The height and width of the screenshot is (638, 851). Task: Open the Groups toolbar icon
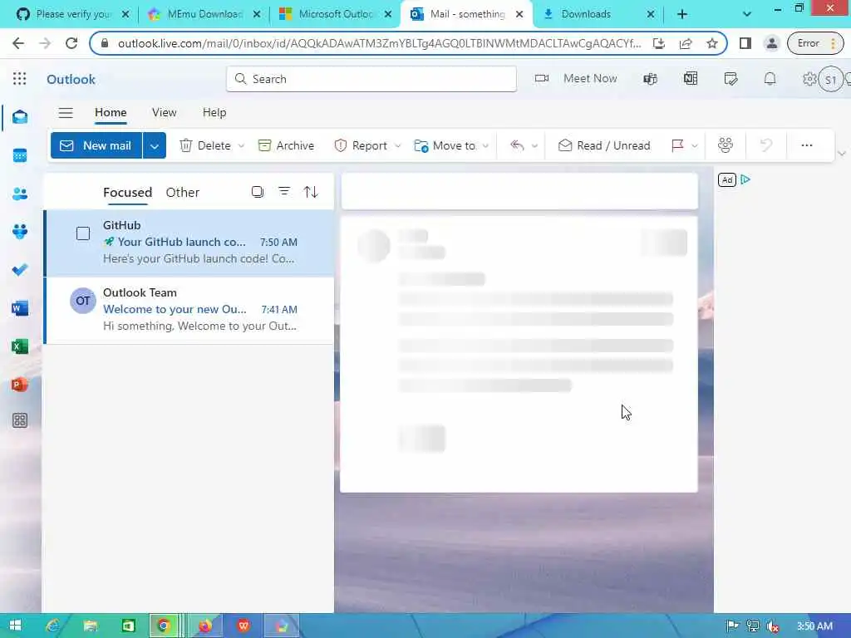pyautogui.click(x=726, y=145)
